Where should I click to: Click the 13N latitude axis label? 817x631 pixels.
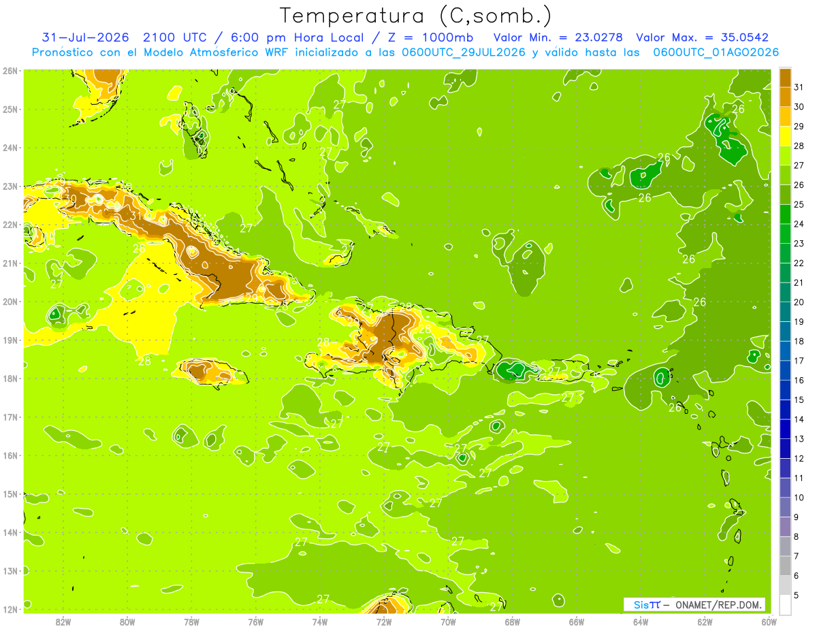coord(10,570)
